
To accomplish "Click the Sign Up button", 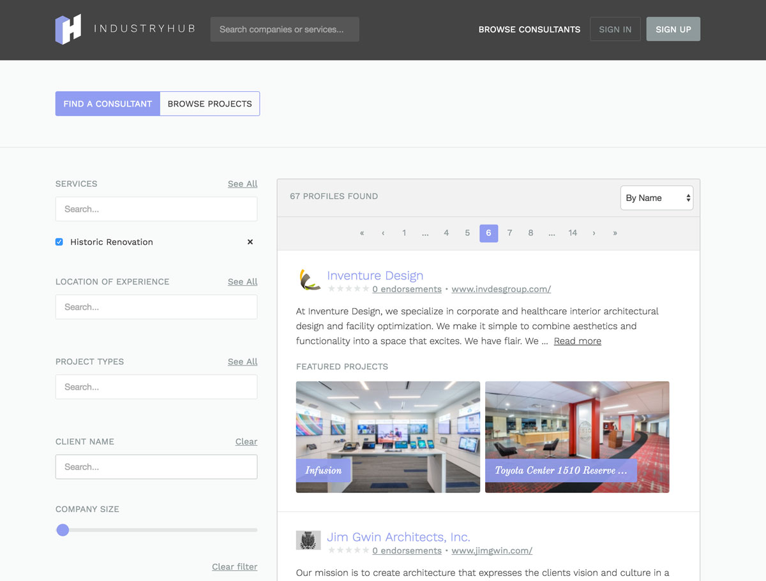I will pyautogui.click(x=673, y=29).
